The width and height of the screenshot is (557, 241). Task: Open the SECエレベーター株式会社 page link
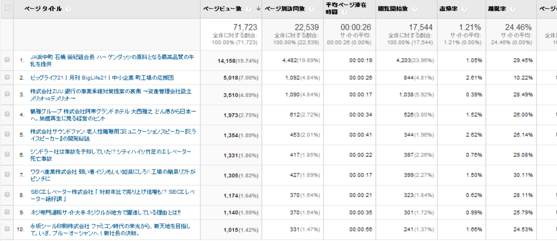point(113,195)
